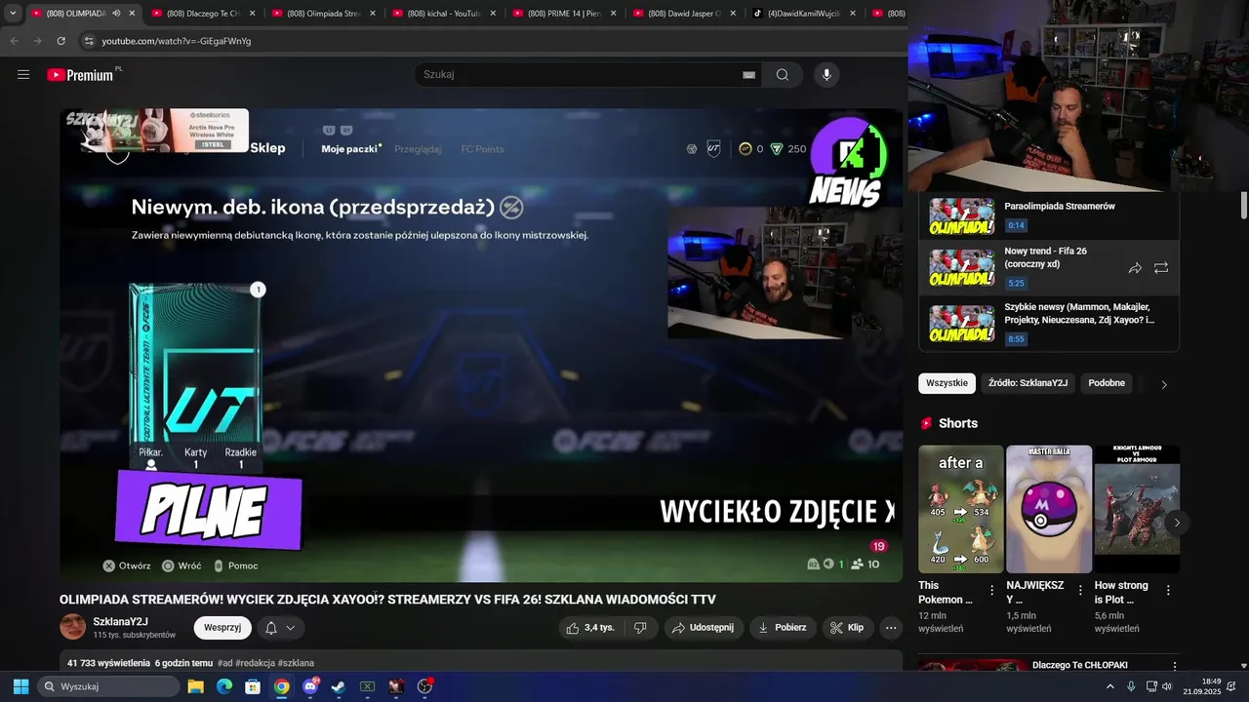Switch to Dlaczego Te CH browser tab

point(202,14)
